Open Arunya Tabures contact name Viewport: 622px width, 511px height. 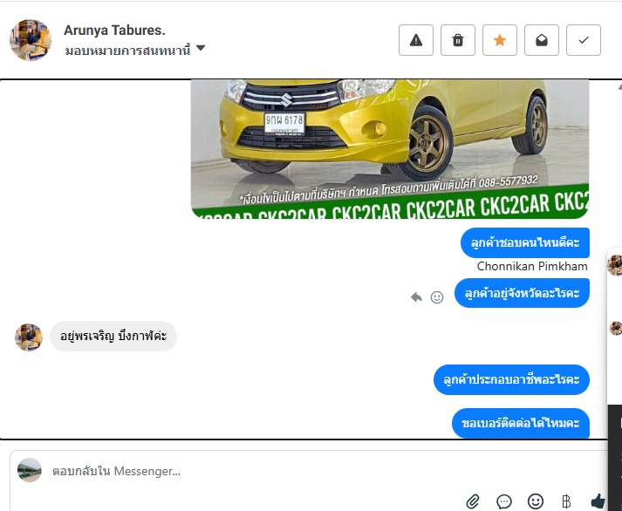coord(114,31)
